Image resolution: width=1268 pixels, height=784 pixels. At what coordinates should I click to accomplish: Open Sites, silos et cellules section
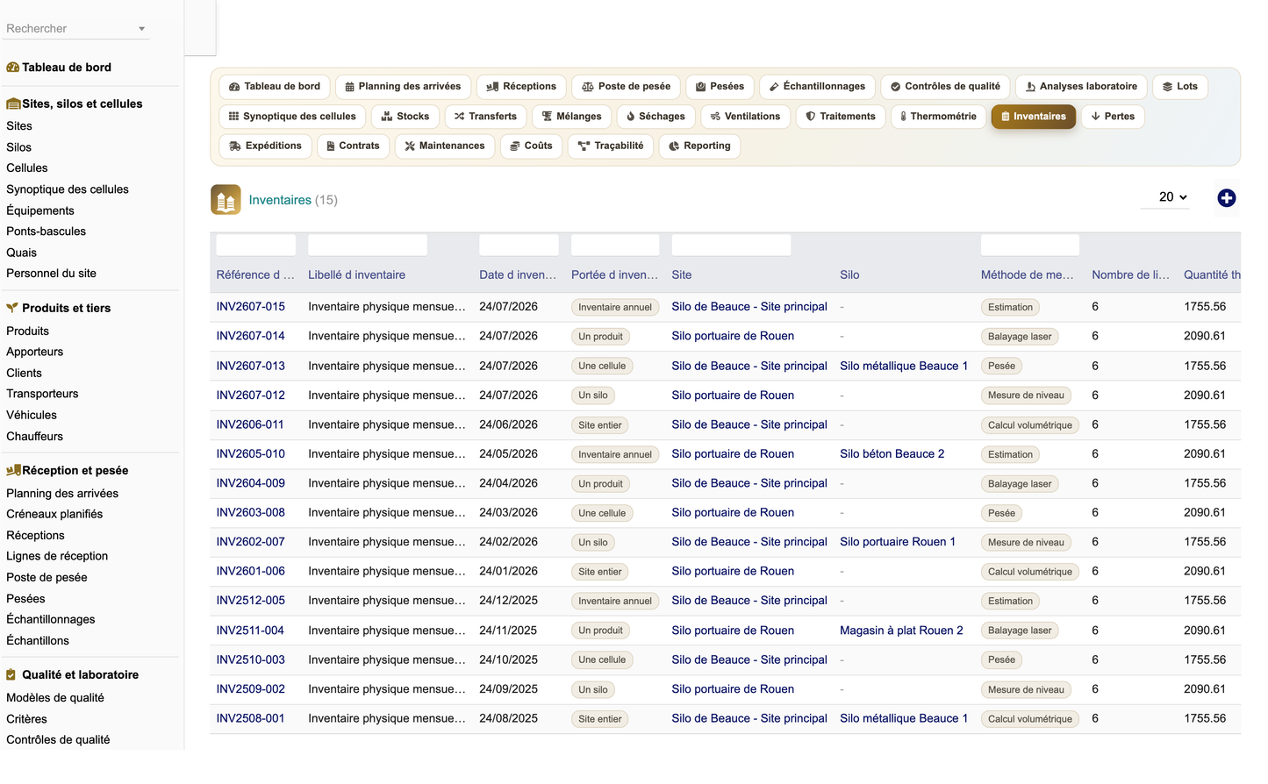pyautogui.click(x=82, y=104)
